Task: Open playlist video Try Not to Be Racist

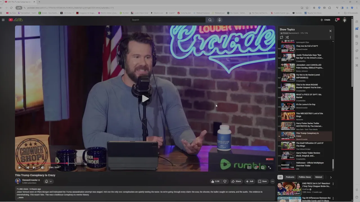Action: (305, 77)
